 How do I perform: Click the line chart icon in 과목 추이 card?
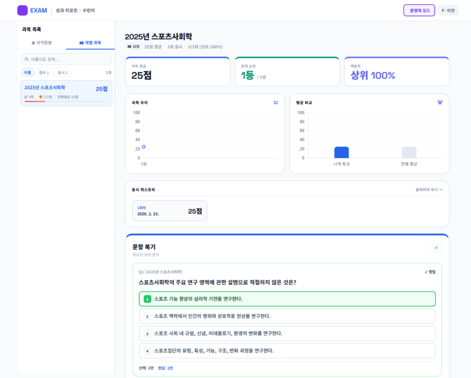276,102
